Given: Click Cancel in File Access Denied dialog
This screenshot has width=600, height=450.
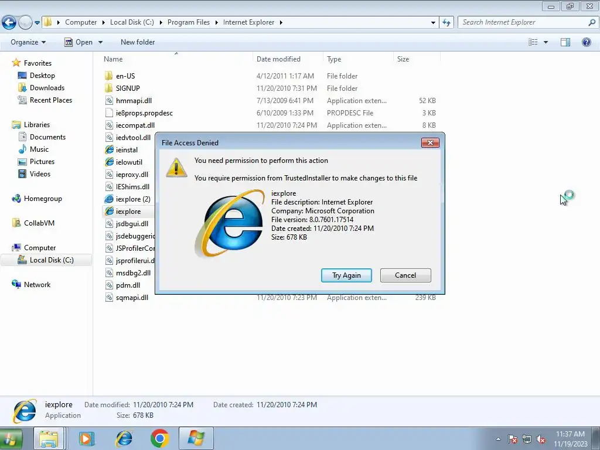Looking at the screenshot, I should tap(405, 275).
